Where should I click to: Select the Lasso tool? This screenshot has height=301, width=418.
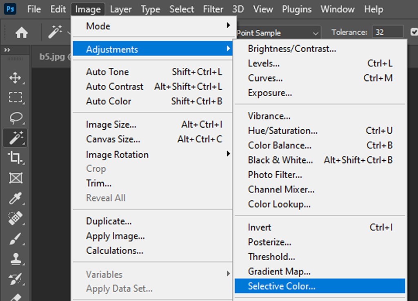point(15,118)
